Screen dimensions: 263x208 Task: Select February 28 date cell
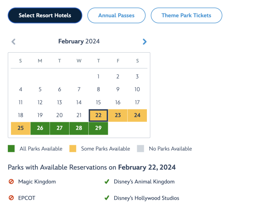click(79, 128)
